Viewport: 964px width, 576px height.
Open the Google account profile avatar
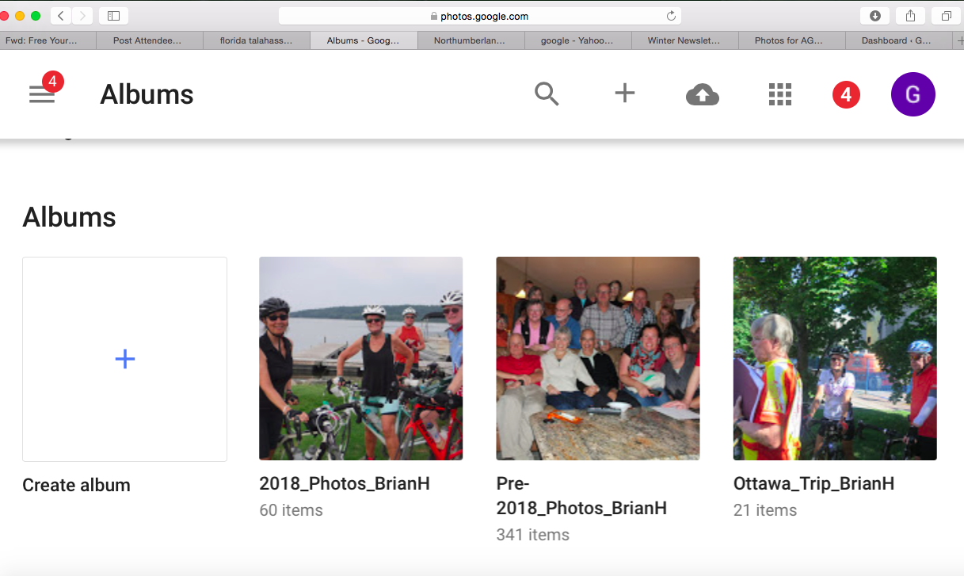[913, 93]
